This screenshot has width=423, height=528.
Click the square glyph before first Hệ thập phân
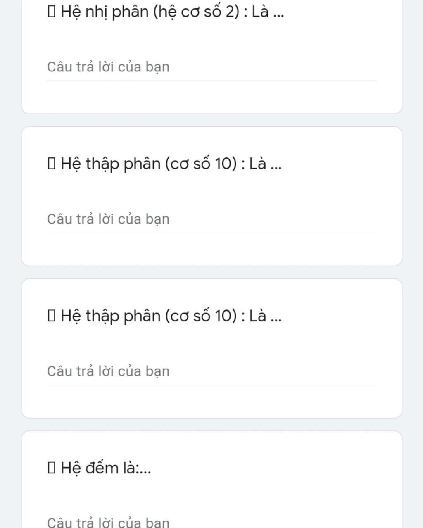pyautogui.click(x=51, y=164)
